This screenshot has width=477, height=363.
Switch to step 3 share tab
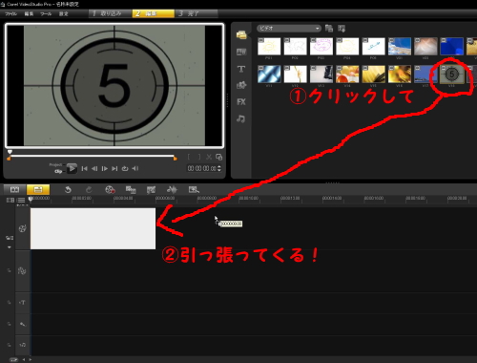pos(197,13)
